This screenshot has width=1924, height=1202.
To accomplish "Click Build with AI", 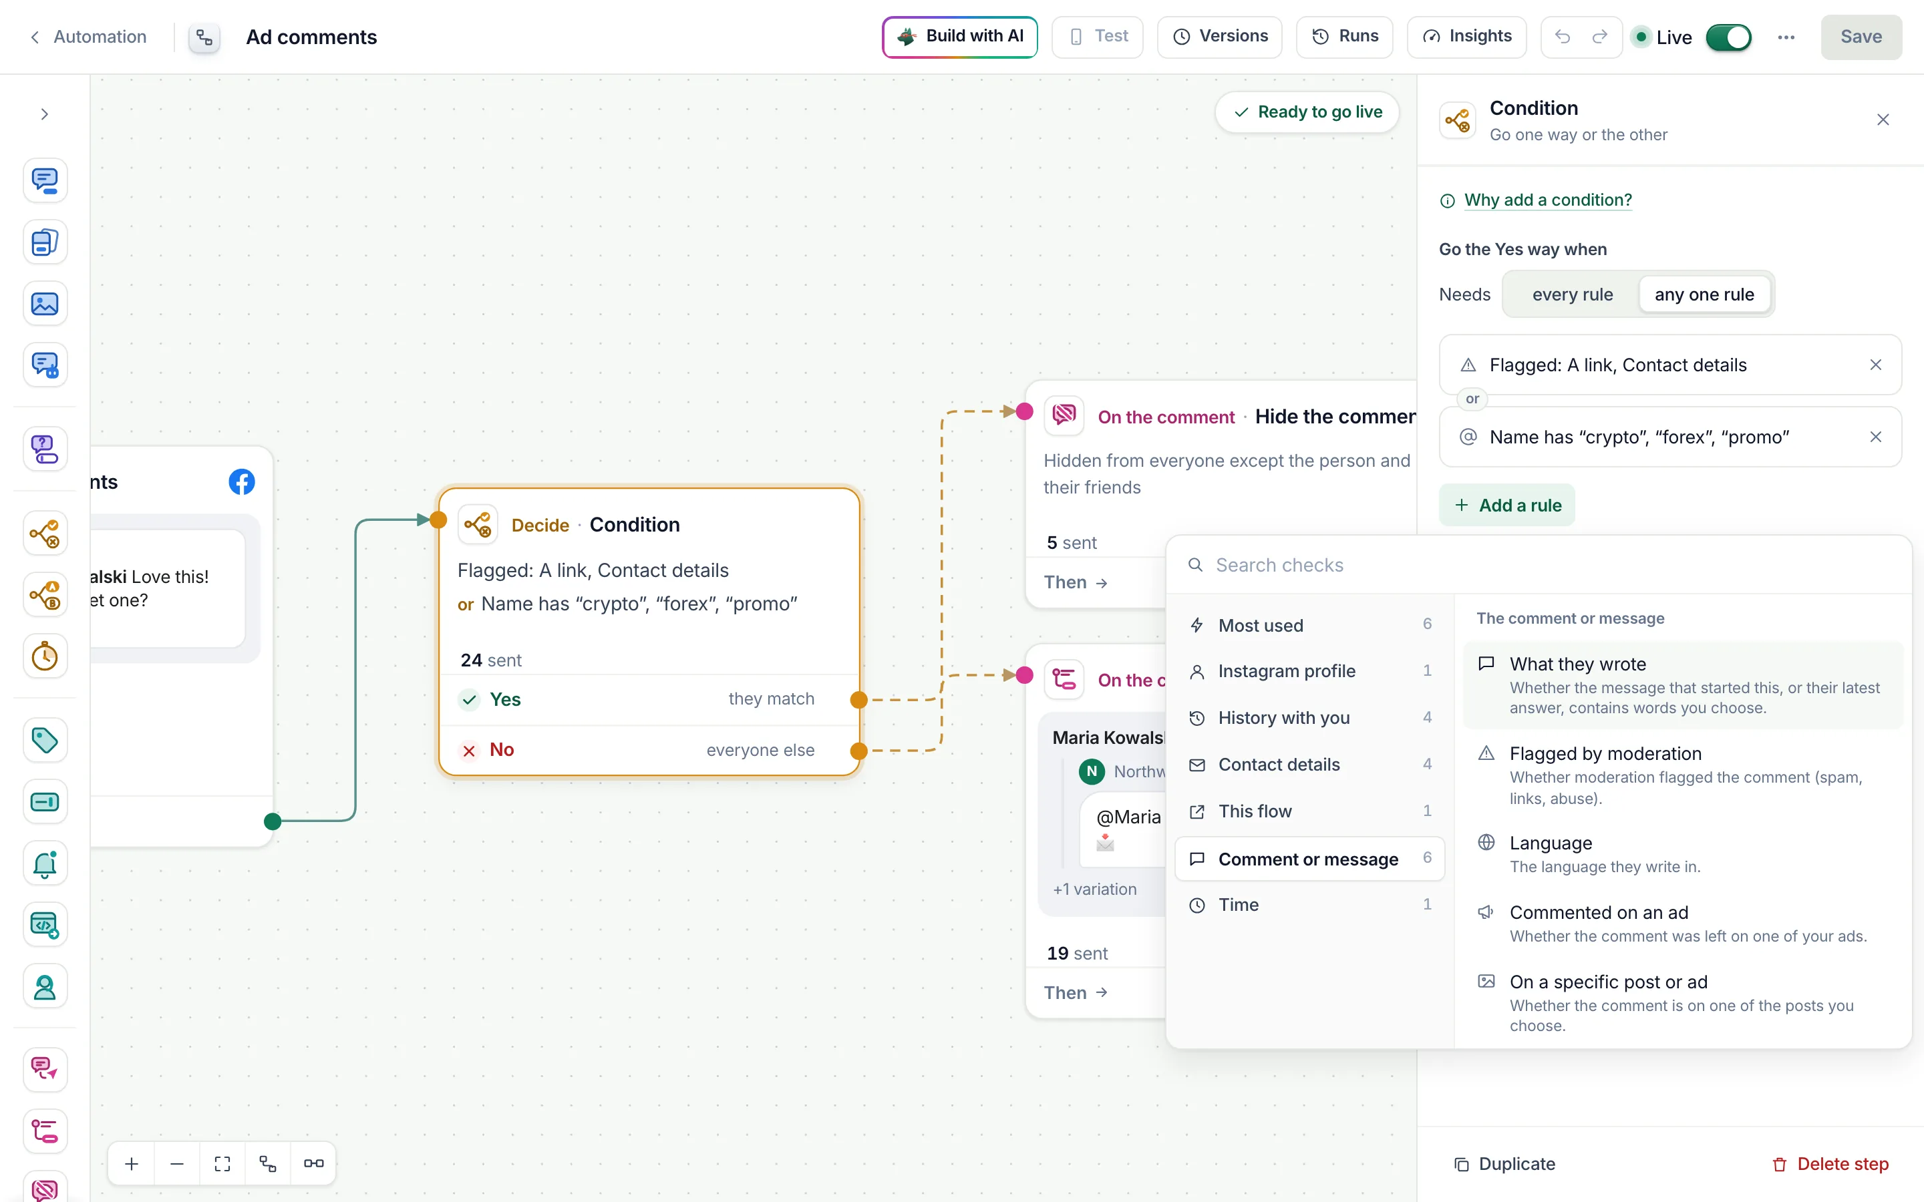I will [x=959, y=37].
